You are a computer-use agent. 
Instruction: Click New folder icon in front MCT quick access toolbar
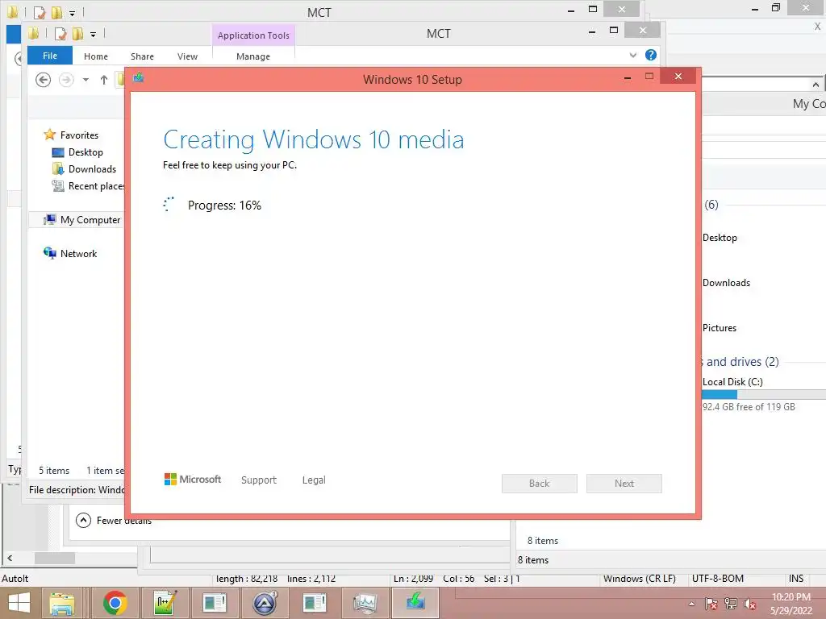[77, 34]
